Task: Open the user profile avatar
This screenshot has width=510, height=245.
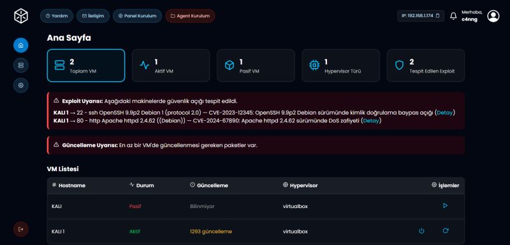Action: 493,16
